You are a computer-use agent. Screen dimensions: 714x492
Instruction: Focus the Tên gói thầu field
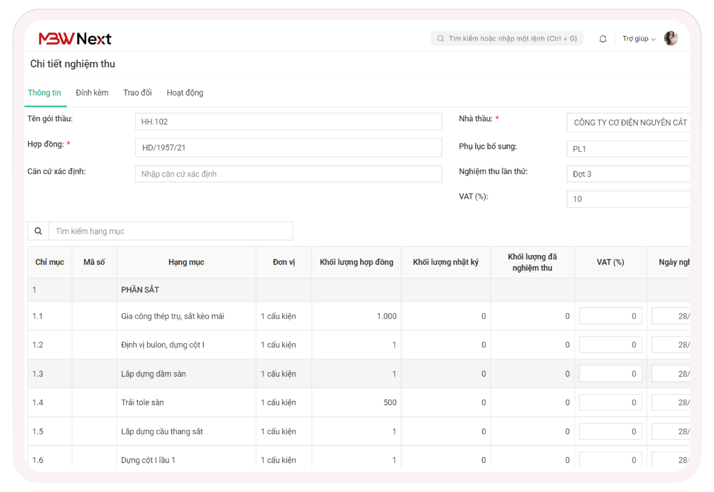coord(288,121)
